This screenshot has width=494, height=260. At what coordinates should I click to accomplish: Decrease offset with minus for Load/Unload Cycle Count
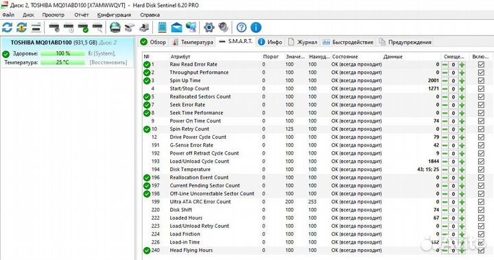445,161
